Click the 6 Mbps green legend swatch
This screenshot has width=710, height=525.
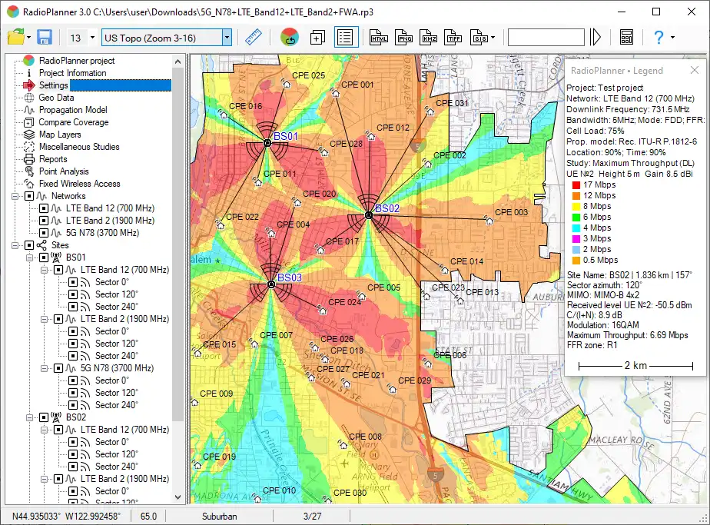tap(576, 217)
